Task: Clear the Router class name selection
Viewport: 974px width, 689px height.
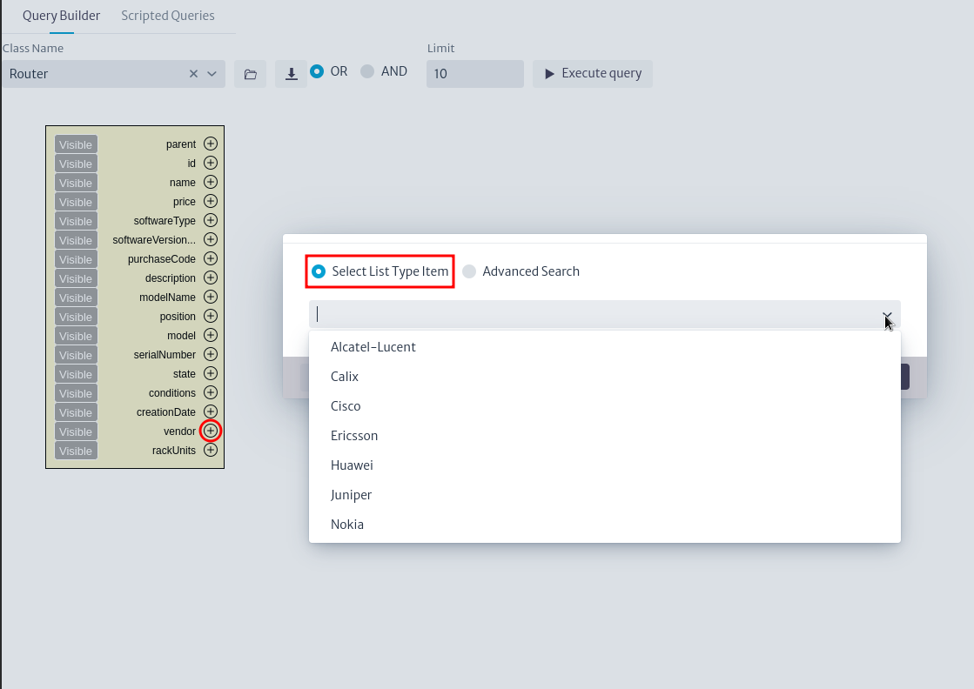Action: point(193,74)
